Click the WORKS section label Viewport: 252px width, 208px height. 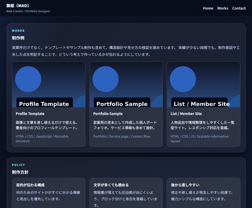tap(18, 31)
